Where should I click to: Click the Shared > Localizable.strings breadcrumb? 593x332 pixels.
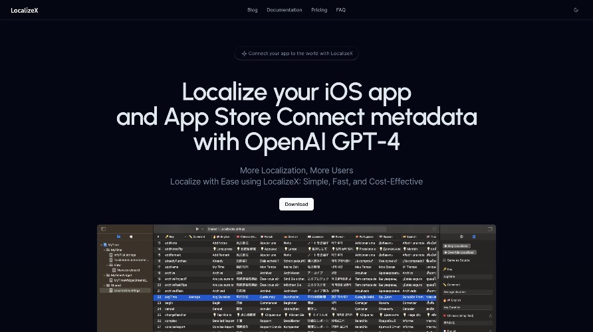click(227, 229)
